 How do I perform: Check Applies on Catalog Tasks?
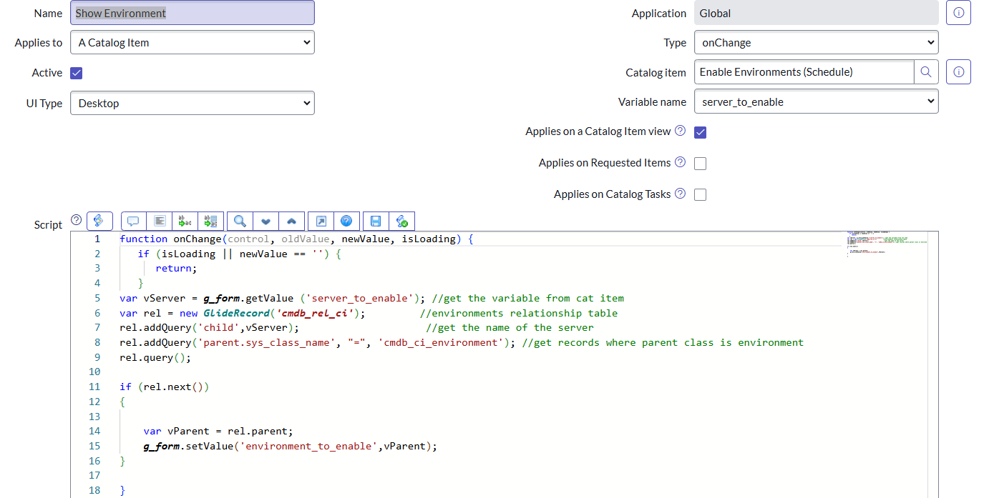(701, 195)
